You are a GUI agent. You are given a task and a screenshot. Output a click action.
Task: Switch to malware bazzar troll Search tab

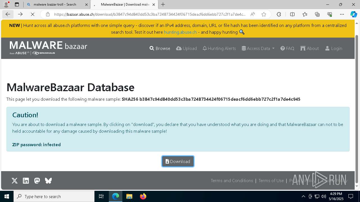55,4
